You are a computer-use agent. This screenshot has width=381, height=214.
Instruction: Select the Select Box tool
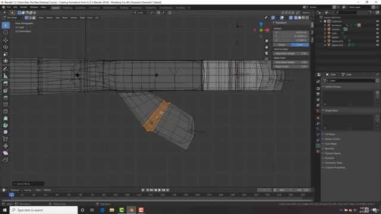point(5,25)
